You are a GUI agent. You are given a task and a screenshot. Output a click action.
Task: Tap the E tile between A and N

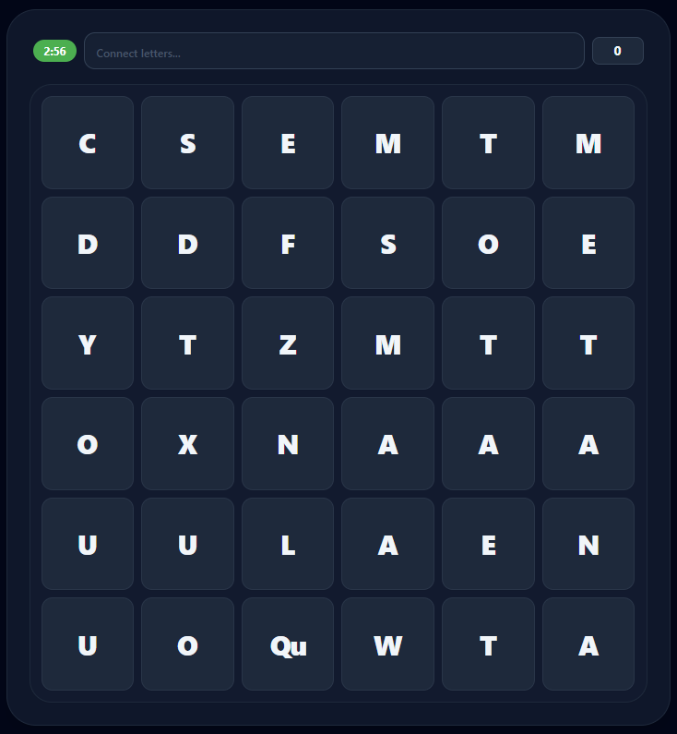tap(488, 545)
